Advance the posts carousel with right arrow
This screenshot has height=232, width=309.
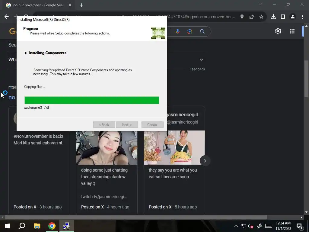pos(205,161)
